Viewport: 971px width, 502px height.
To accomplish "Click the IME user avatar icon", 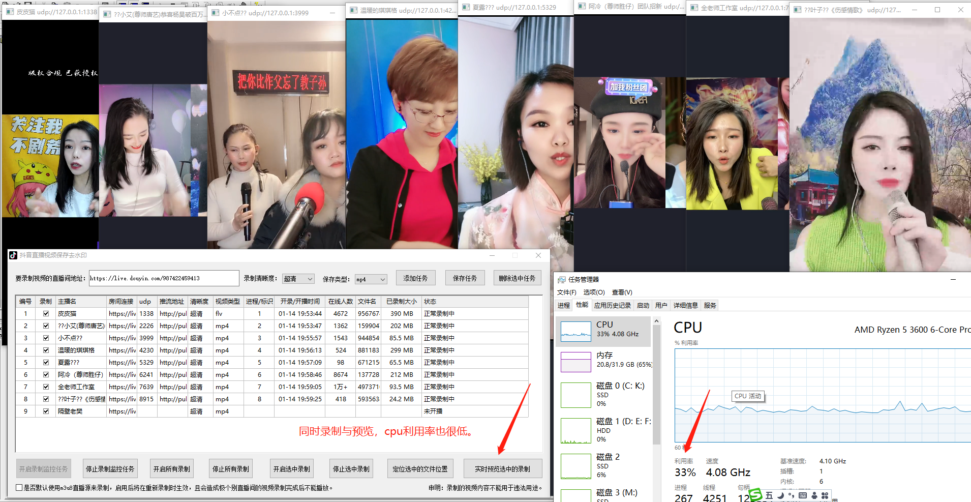I will (x=814, y=495).
